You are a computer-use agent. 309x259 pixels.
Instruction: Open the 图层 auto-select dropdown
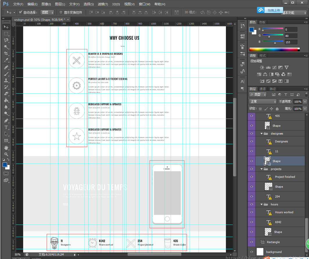(47, 12)
